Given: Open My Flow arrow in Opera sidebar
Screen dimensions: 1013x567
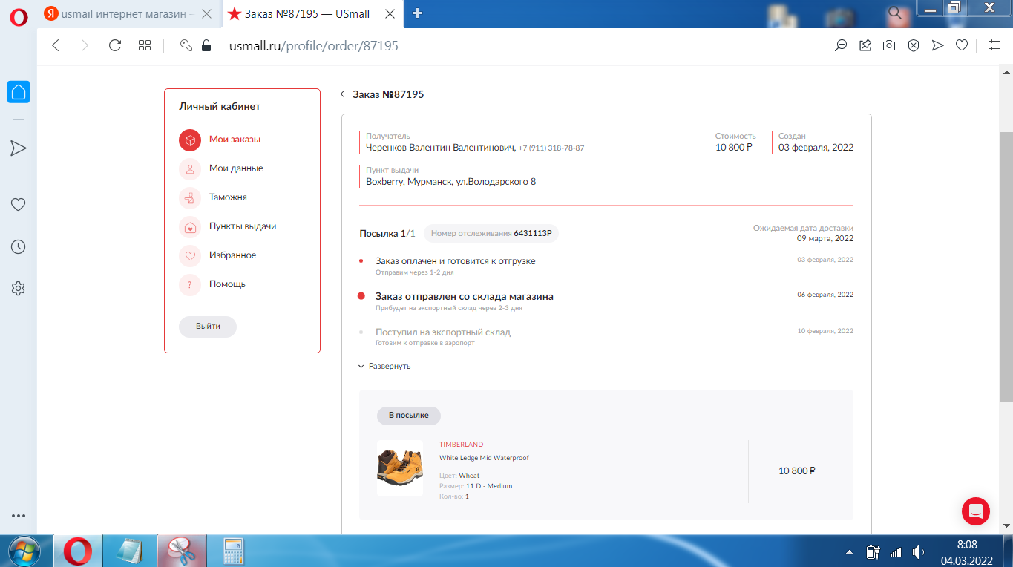Looking at the screenshot, I should 19,148.
